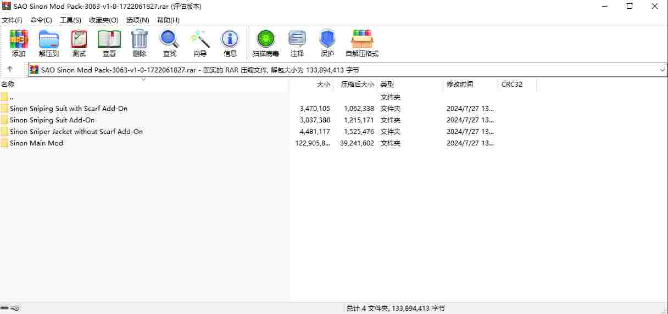Image resolution: width=668 pixels, height=314 pixels.
Task: Click the archive path text in address bar
Action: (200, 70)
